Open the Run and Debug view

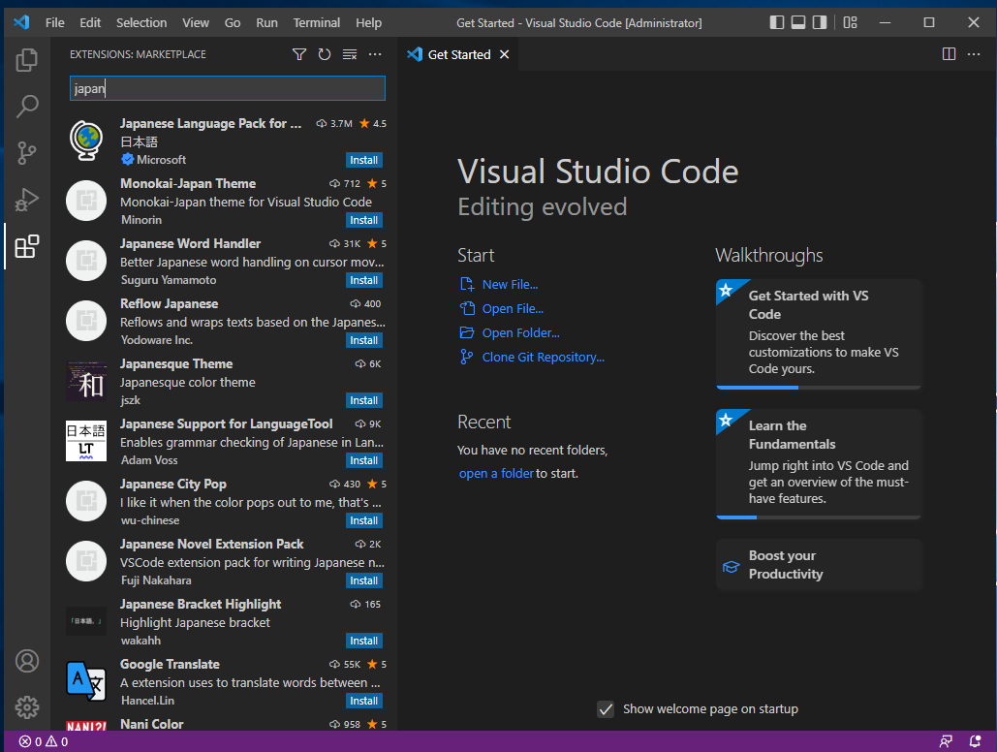(x=27, y=200)
